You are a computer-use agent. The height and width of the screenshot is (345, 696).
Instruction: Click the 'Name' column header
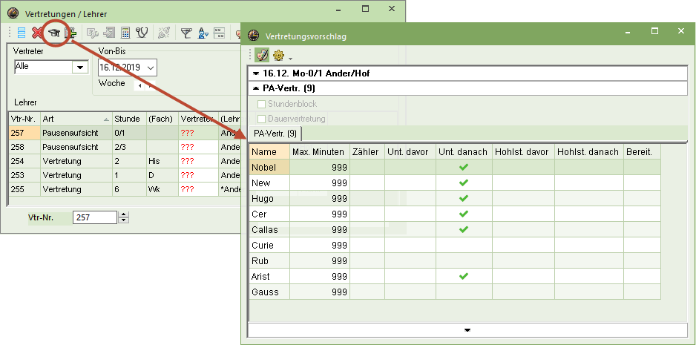[x=269, y=152]
